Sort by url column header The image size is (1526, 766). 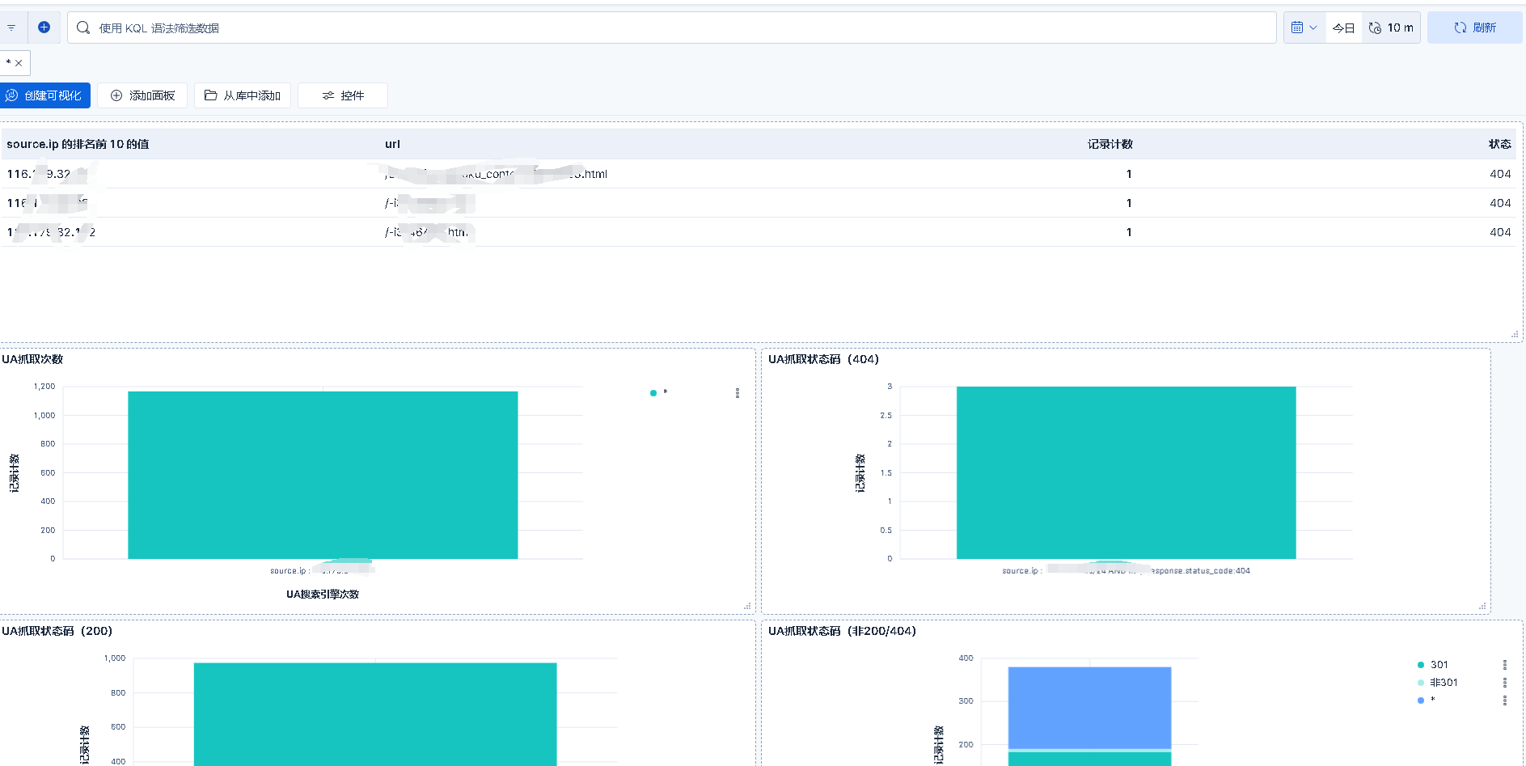coord(392,144)
